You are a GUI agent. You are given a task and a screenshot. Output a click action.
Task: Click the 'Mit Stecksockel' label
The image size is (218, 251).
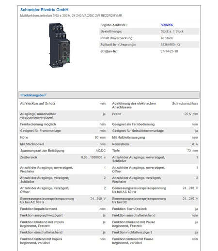pos(32,144)
